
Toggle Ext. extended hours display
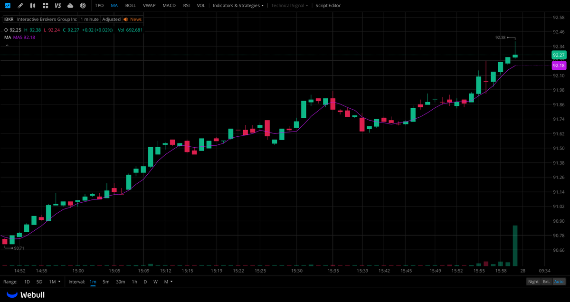(546, 282)
